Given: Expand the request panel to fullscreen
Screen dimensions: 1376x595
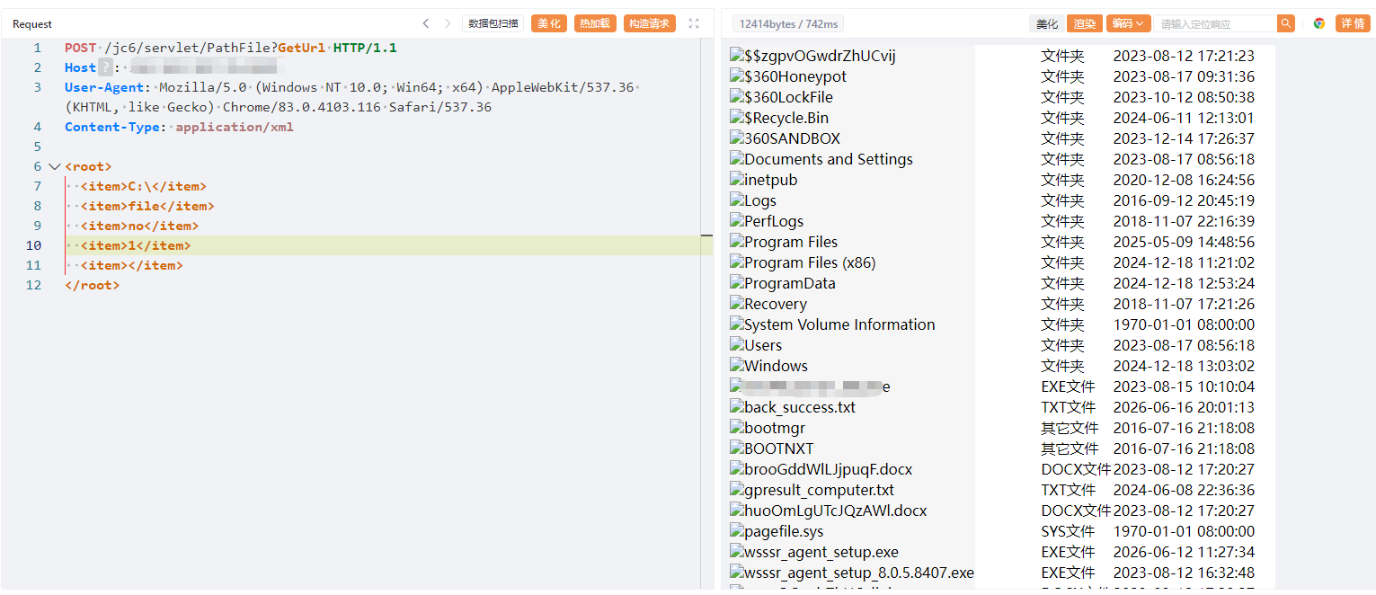Looking at the screenshot, I should [x=694, y=23].
